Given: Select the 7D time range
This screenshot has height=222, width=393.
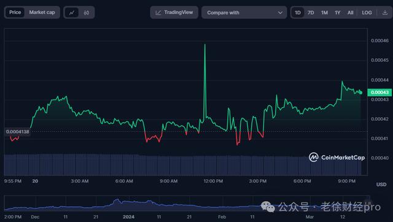Looking at the screenshot, I should (x=311, y=12).
